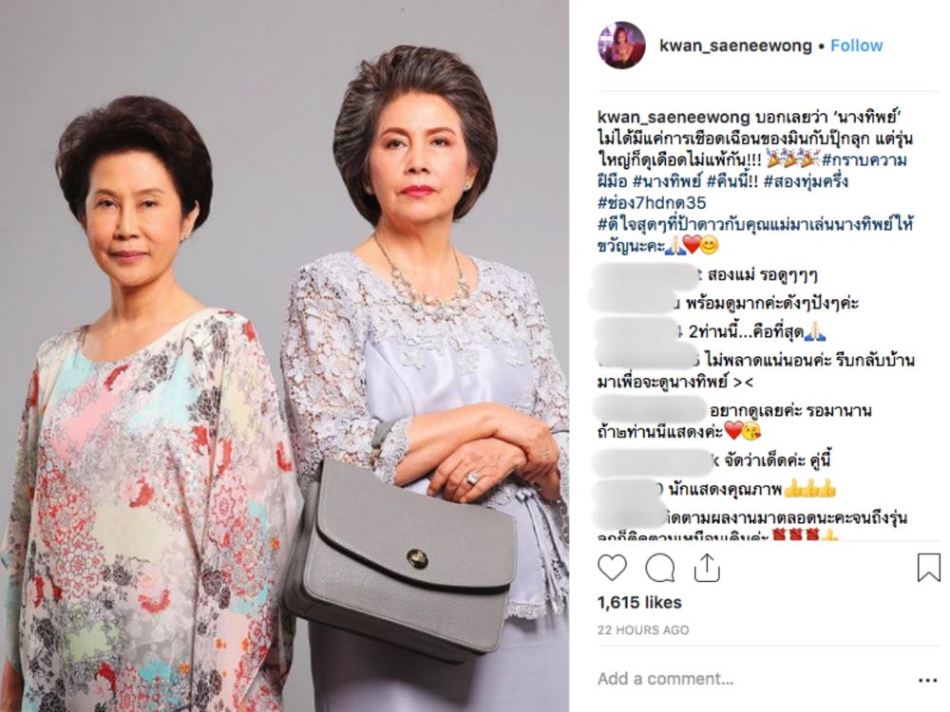This screenshot has height=712, width=950.
Task: Share the post via the share icon
Action: click(x=707, y=568)
